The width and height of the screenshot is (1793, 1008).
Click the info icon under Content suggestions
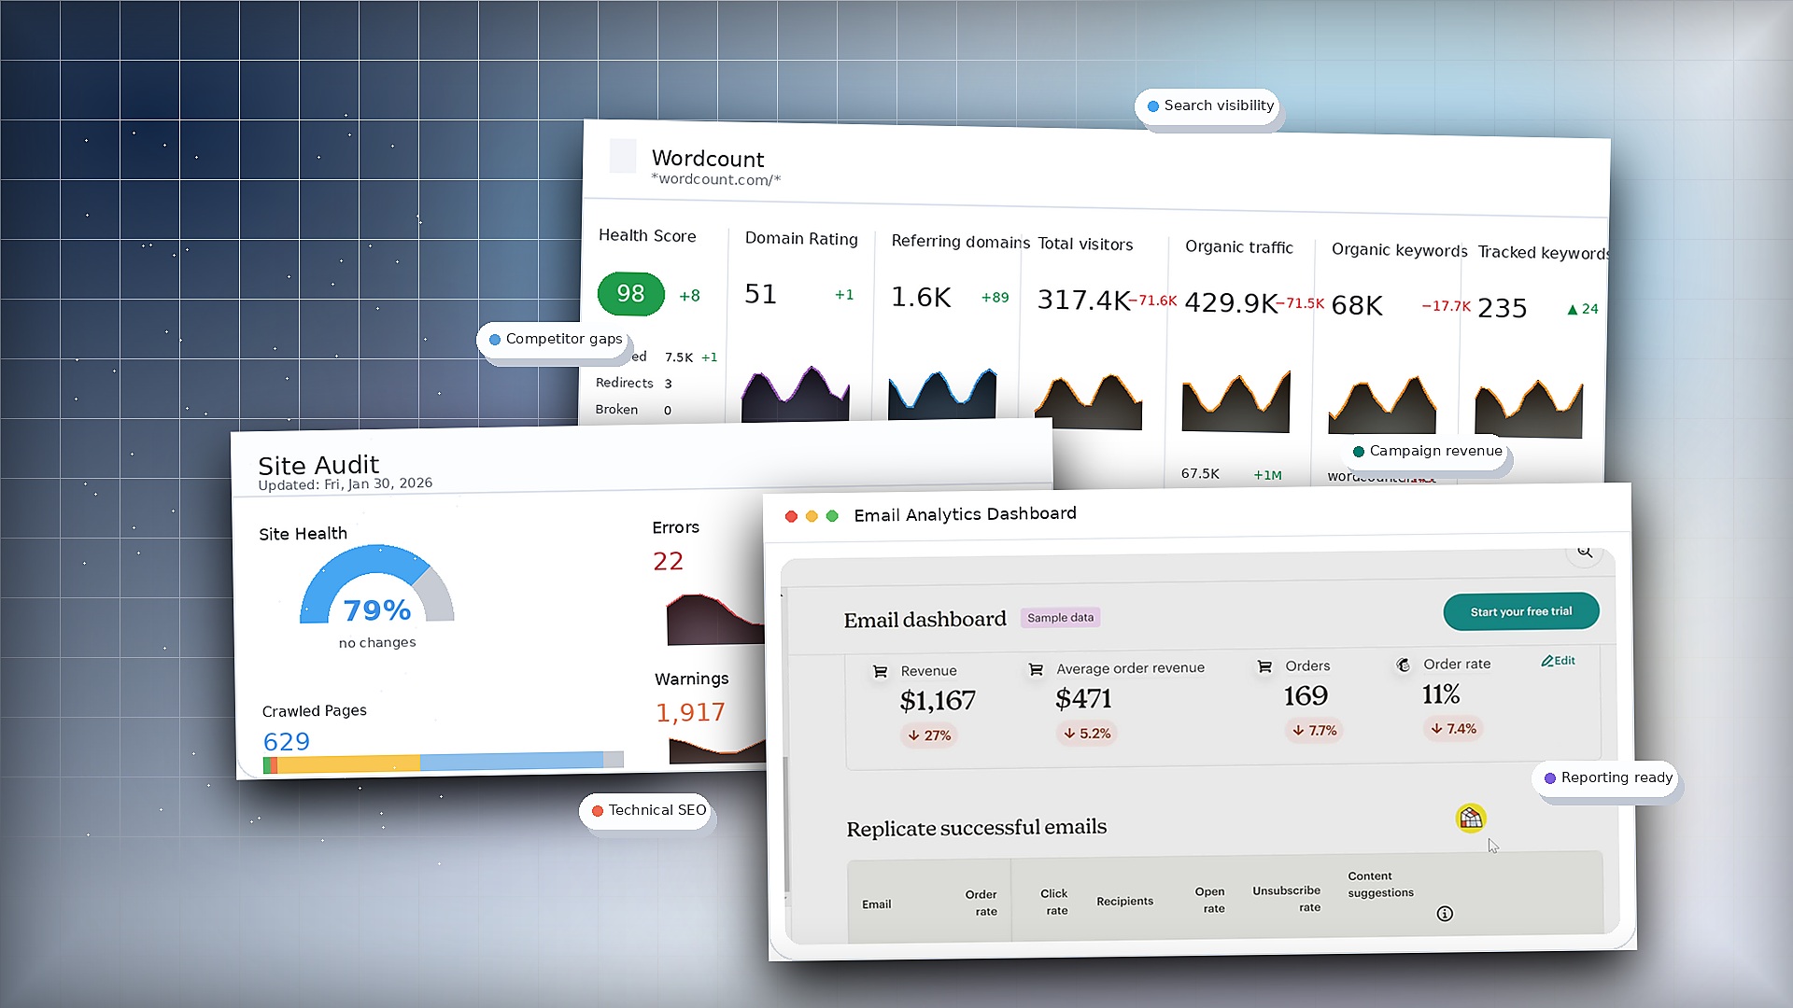[x=1445, y=914]
